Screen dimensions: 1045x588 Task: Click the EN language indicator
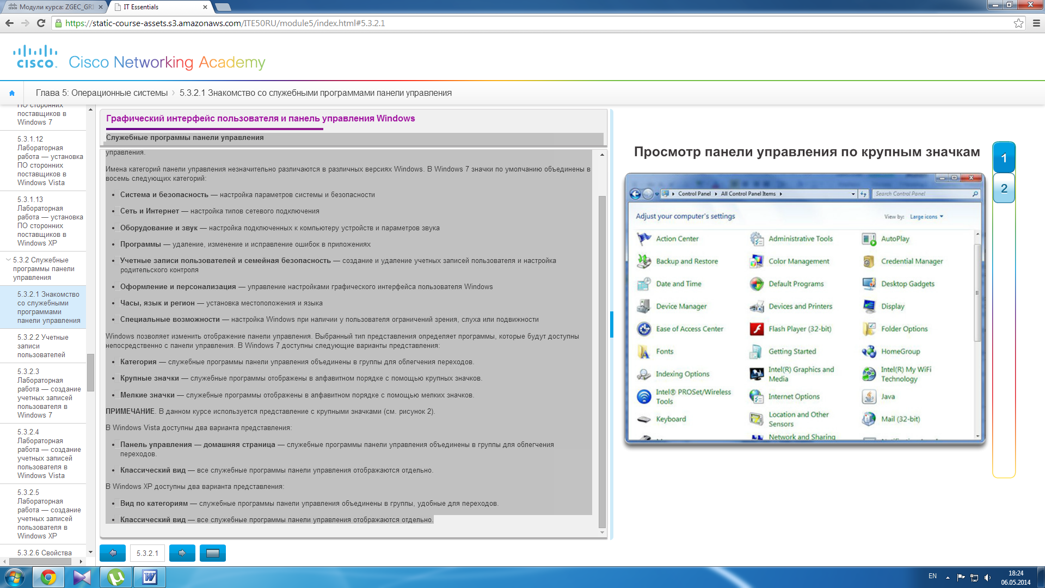tap(932, 576)
